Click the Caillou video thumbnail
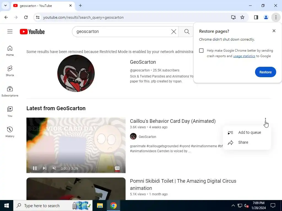282x211 pixels. pos(76,145)
